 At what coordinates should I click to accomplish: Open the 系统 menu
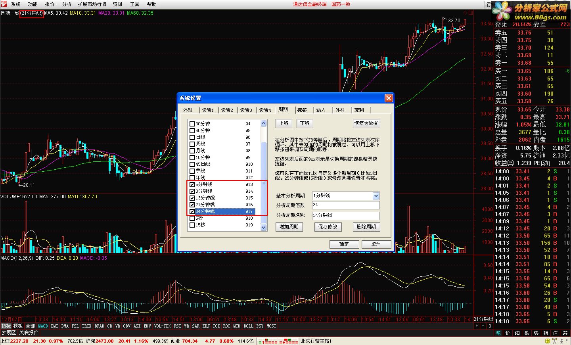click(16, 4)
